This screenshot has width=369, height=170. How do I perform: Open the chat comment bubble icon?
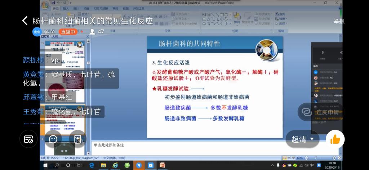pyautogui.click(x=53, y=139)
